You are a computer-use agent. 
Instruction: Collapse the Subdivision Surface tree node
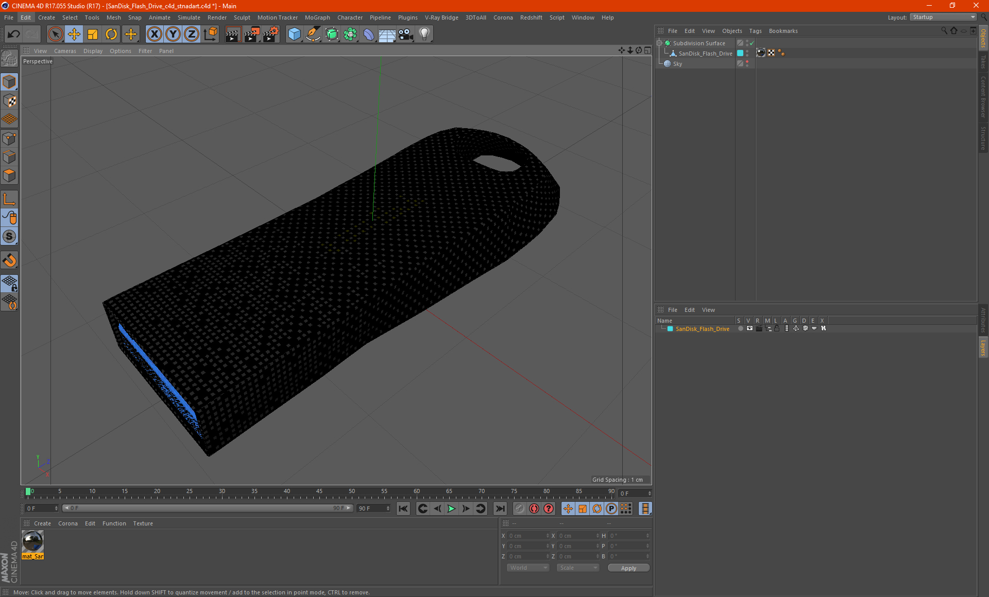click(659, 43)
